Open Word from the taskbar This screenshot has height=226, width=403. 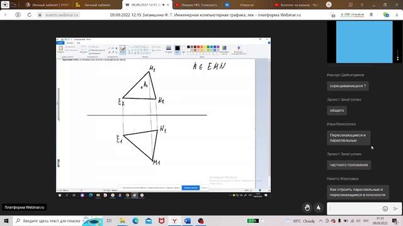pos(188,220)
